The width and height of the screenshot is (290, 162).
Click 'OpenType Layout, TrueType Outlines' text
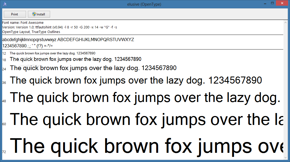pos(31,32)
